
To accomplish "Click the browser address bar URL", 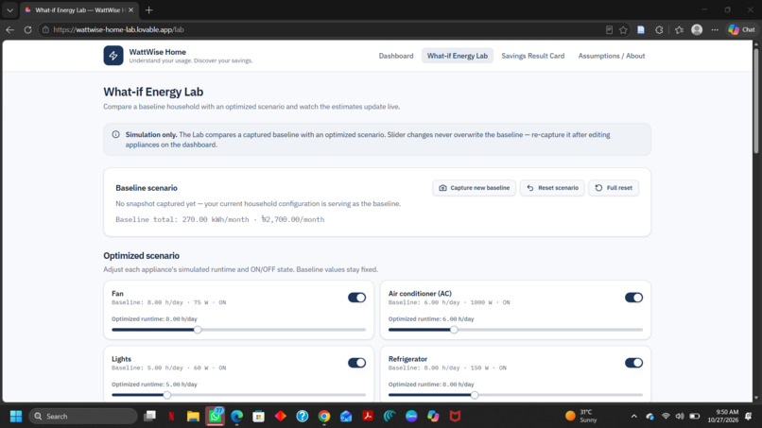I will click(118, 29).
